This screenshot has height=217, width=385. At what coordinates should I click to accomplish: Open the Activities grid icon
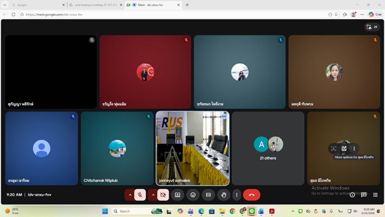tap(375, 195)
